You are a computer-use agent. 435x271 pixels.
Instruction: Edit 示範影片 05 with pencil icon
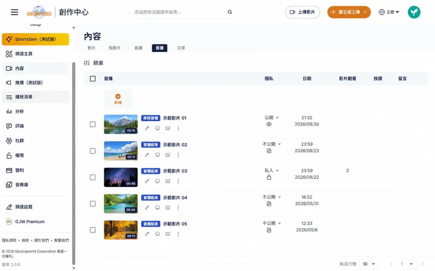point(147,234)
